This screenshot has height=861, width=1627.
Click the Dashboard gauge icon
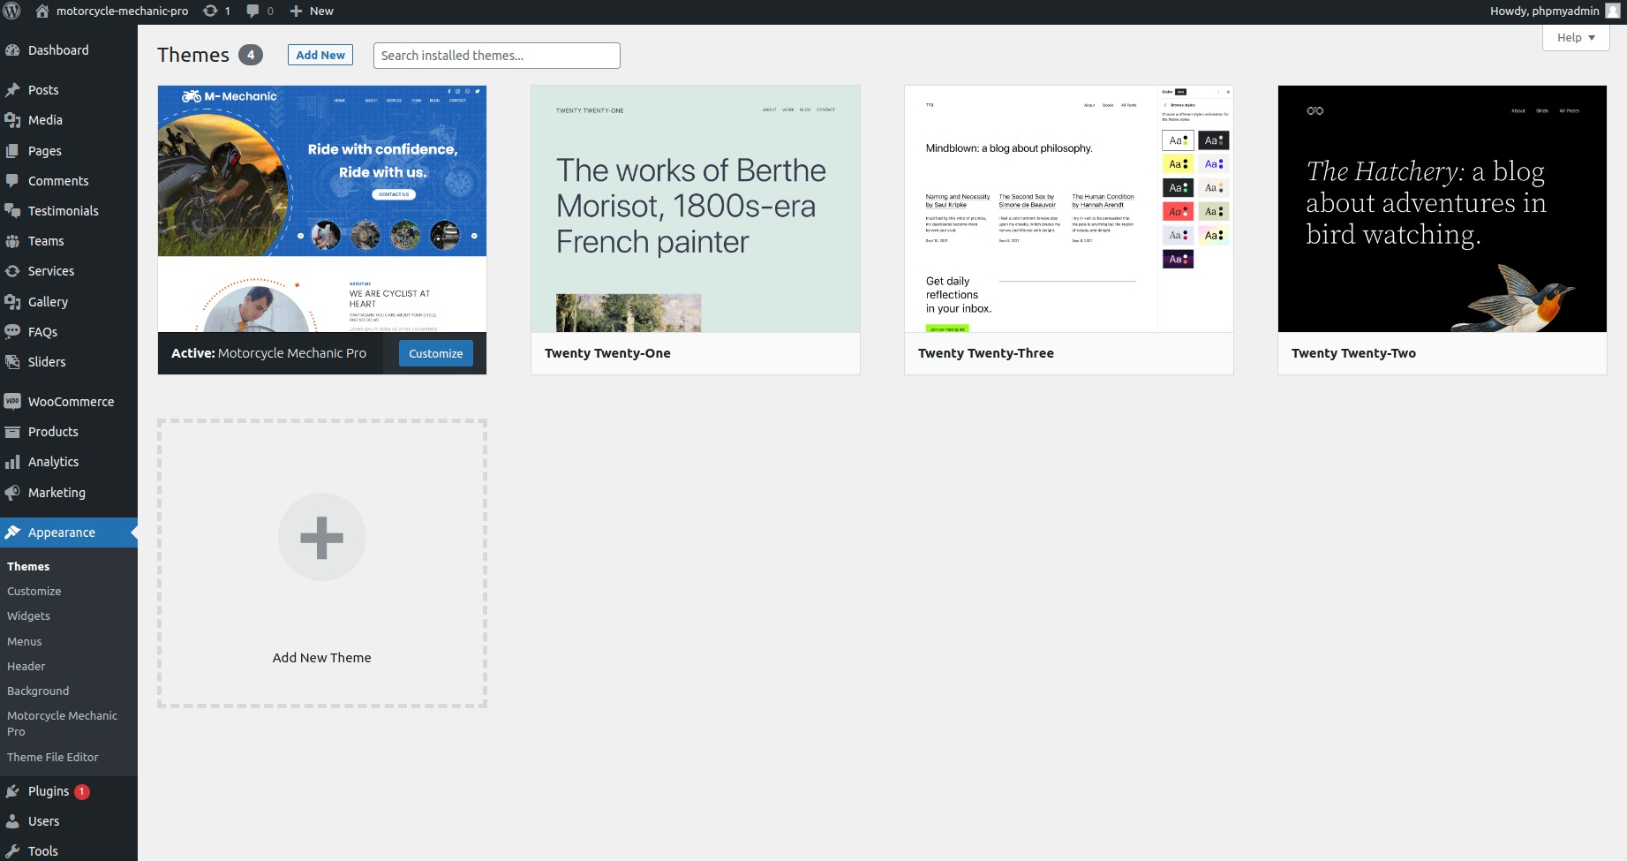12,50
